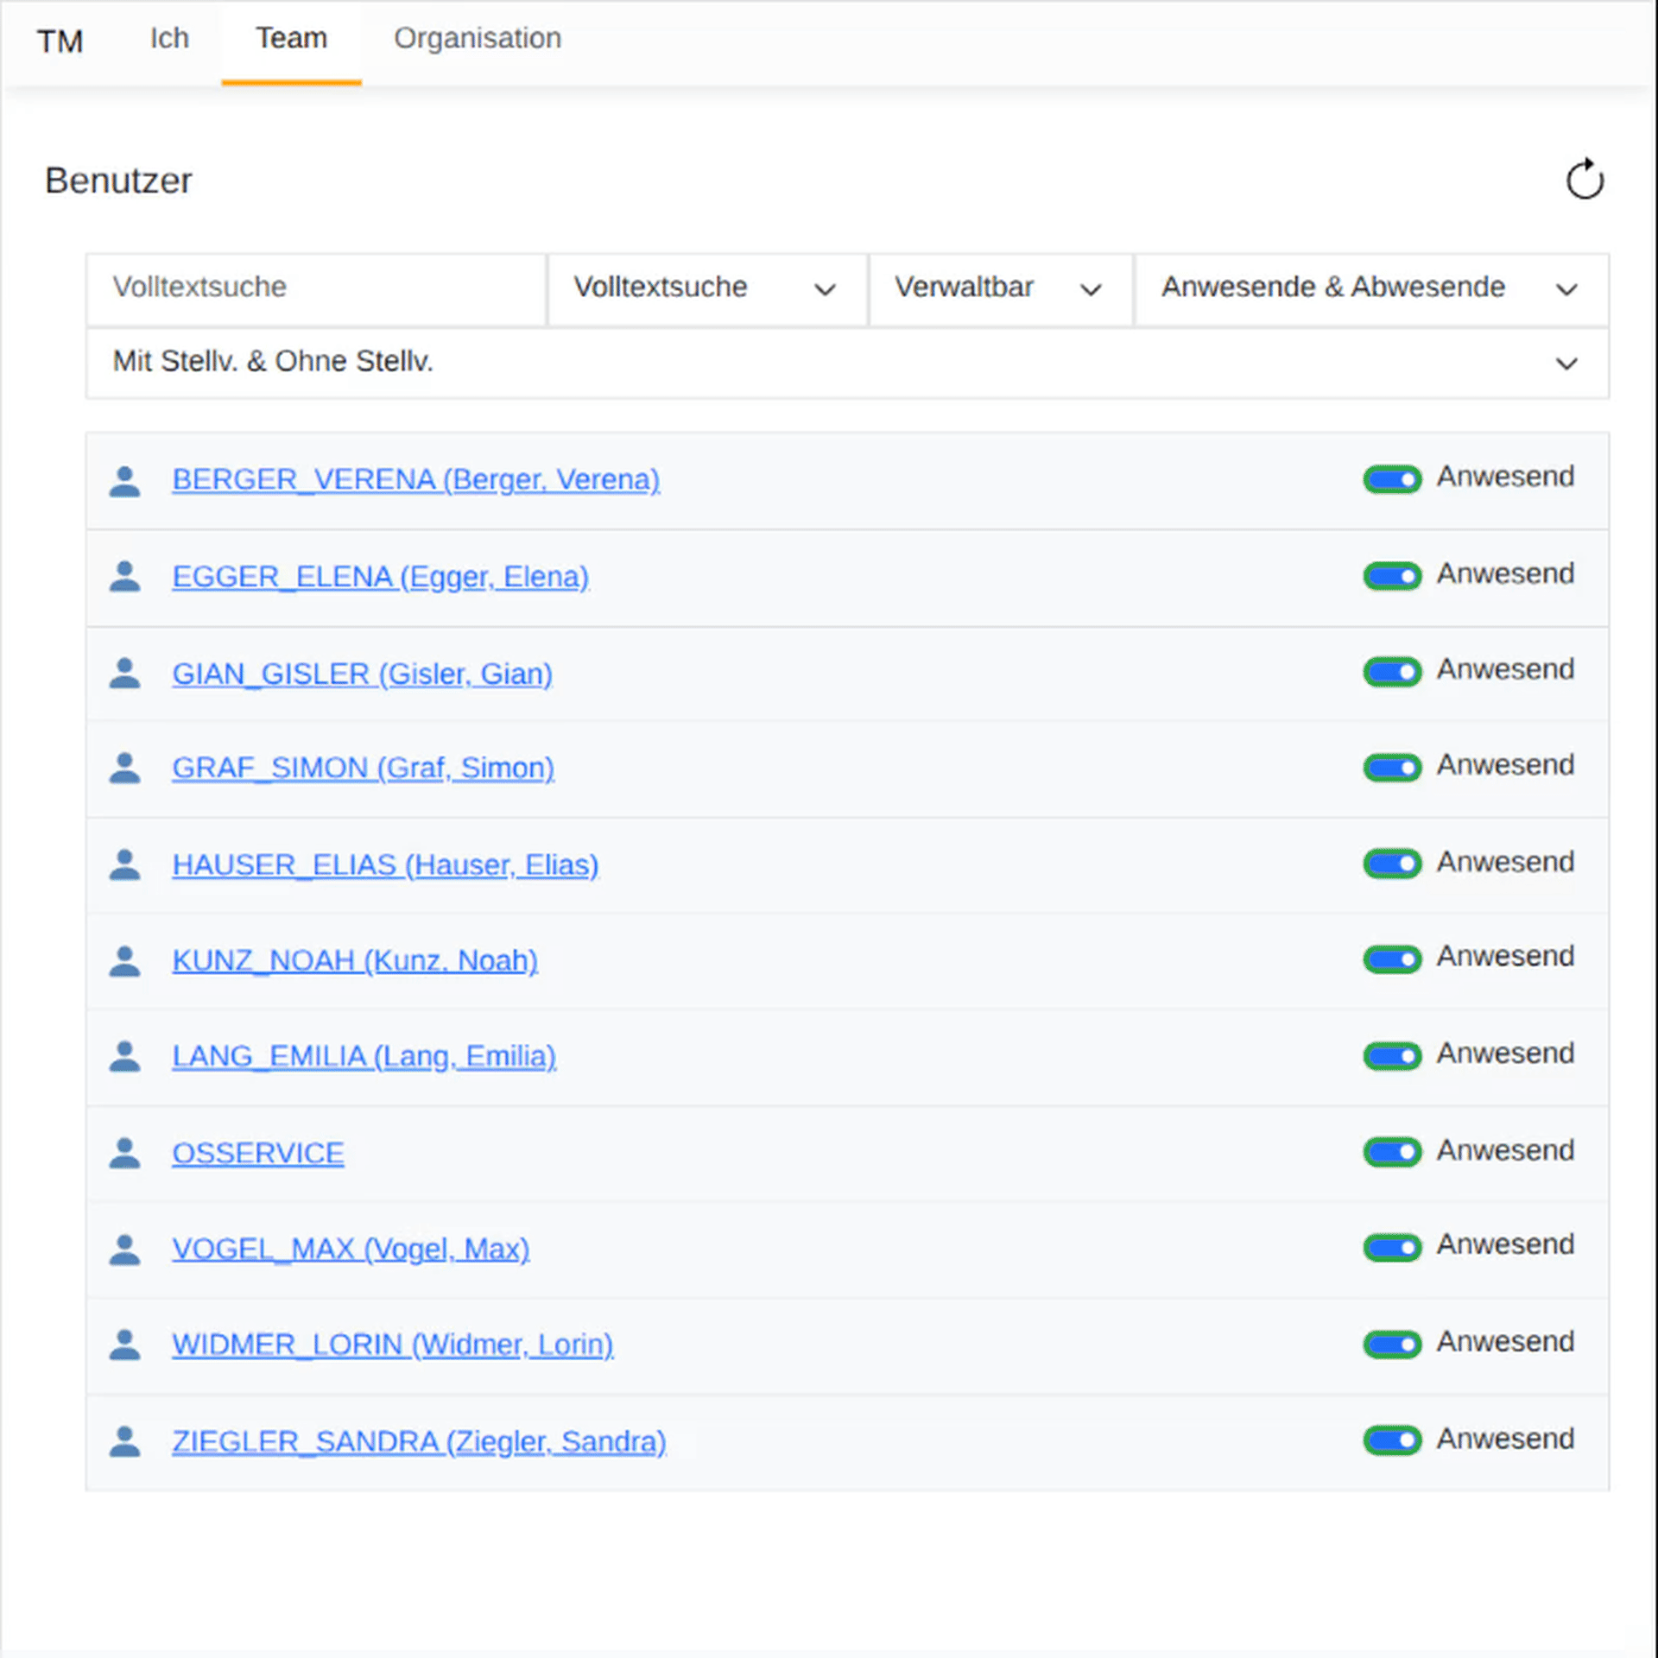Open the Verwaltbar dropdown

pyautogui.click(x=999, y=288)
